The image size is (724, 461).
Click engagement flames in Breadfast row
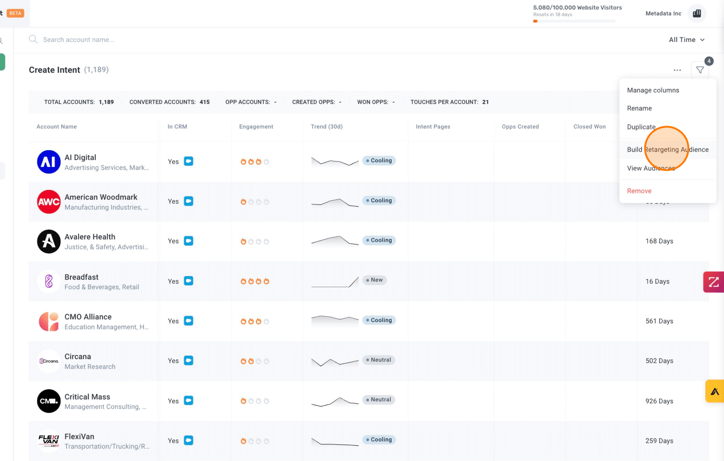255,281
